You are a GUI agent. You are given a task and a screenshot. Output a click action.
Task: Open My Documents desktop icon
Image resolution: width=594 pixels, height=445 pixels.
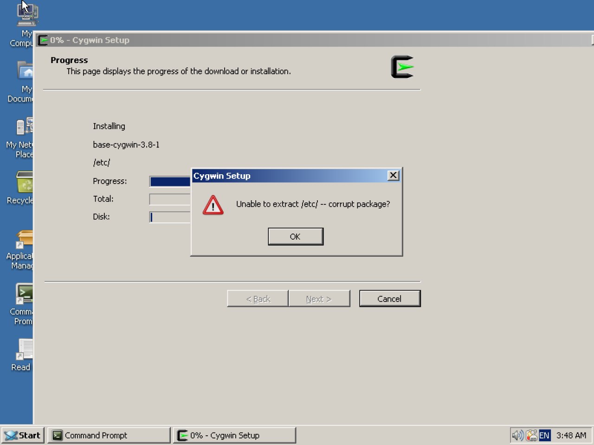pyautogui.click(x=21, y=82)
